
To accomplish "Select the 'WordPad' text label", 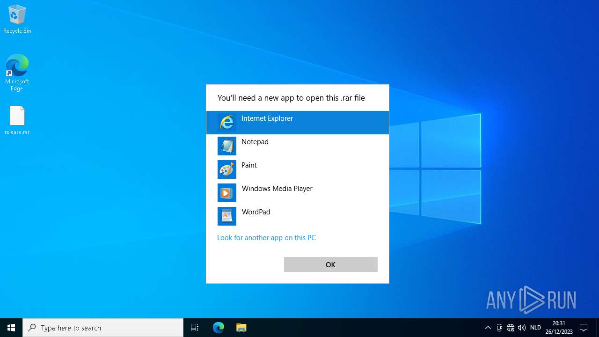I will click(x=256, y=212).
